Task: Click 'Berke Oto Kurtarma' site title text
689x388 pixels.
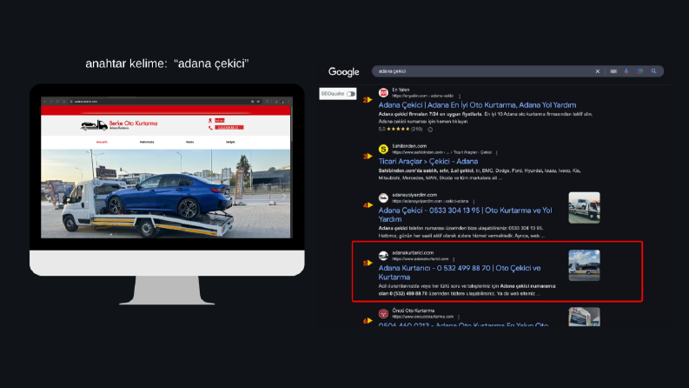Action: click(133, 124)
